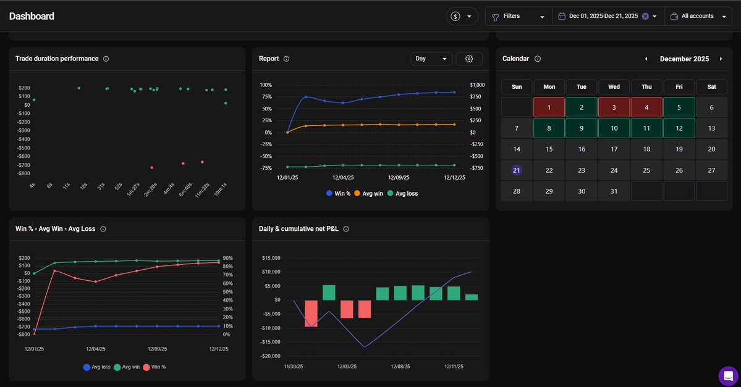741x387 pixels.
Task: Open Report settings gear
Action: (x=469, y=59)
